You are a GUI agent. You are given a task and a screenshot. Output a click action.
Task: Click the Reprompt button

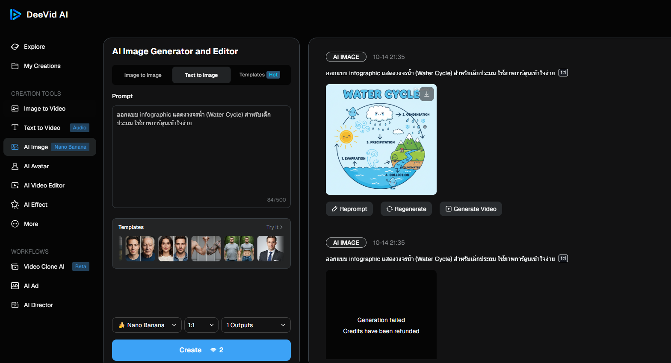coord(349,209)
